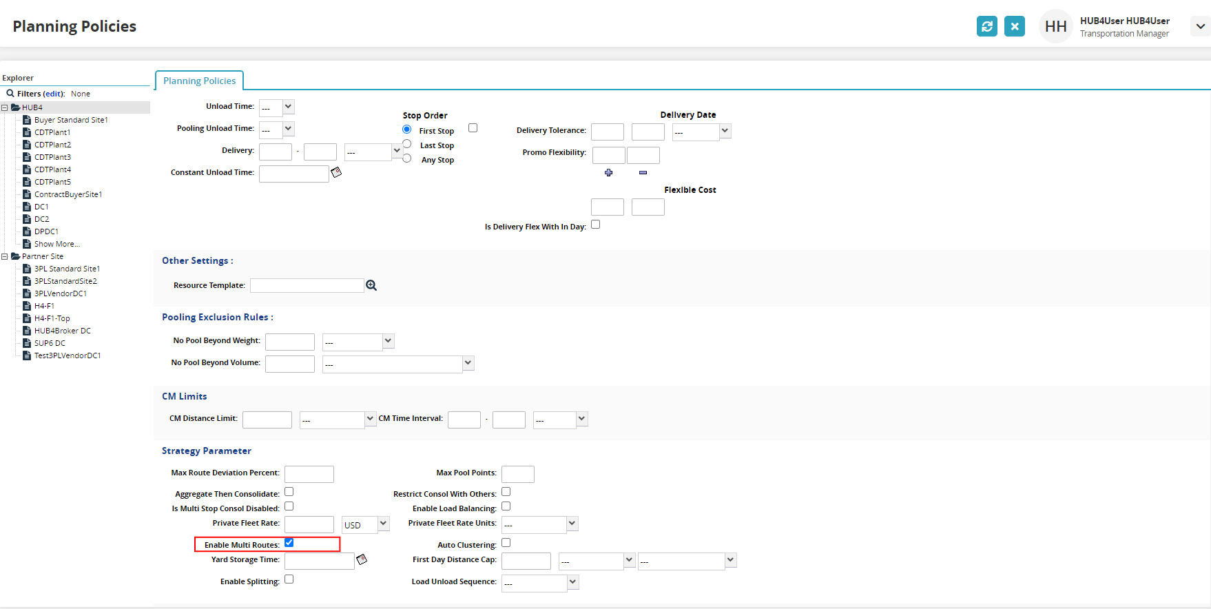Click the Explorer filter search icon
The image size is (1211, 609).
tap(10, 94)
